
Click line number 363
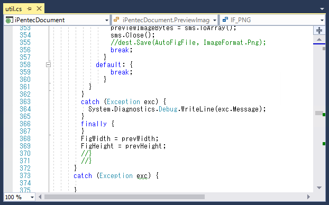pos(25,101)
